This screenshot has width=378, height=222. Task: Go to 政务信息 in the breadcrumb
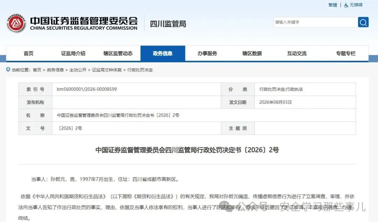click(x=55, y=70)
